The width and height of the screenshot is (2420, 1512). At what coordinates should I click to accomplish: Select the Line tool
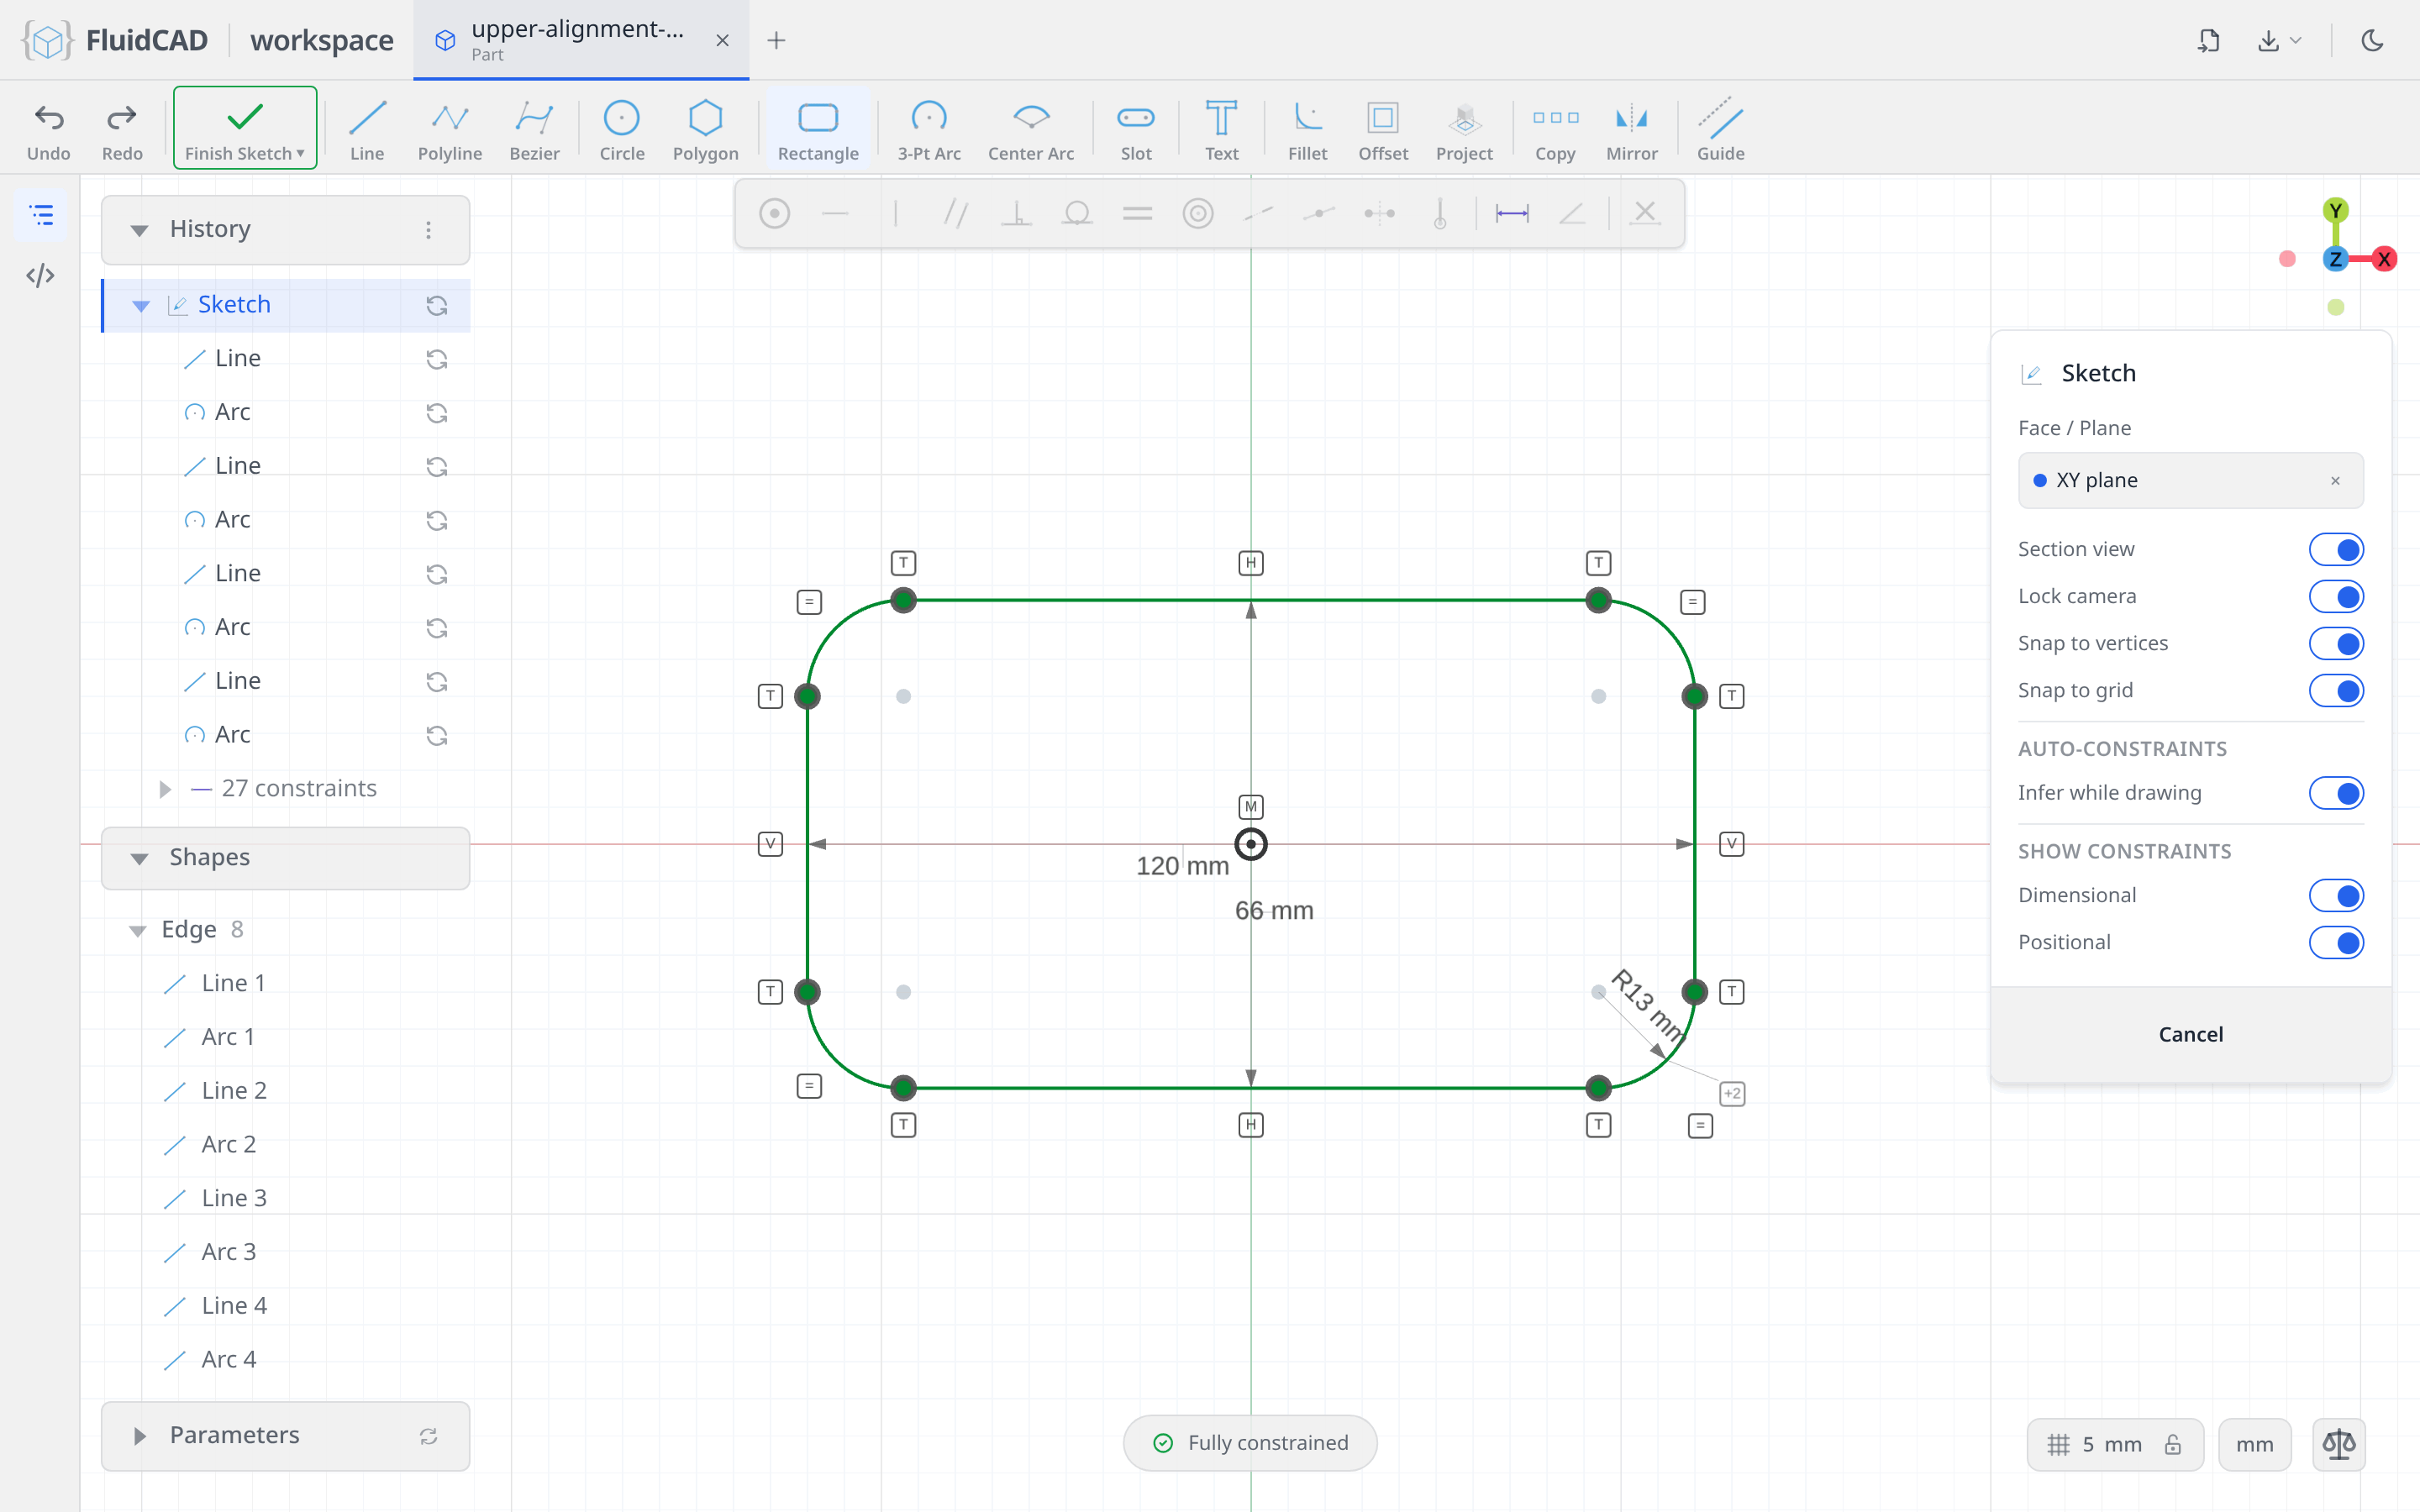tap(367, 129)
